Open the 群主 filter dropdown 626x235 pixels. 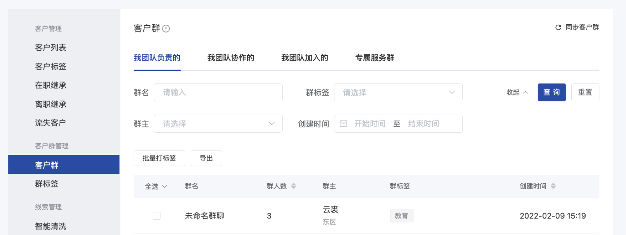[x=218, y=124]
